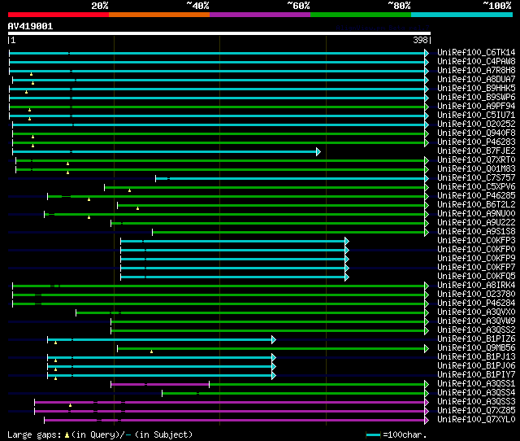The image size is (520, 441).
Task: Click the UniRef100_P46285 label
Action: click(476, 196)
